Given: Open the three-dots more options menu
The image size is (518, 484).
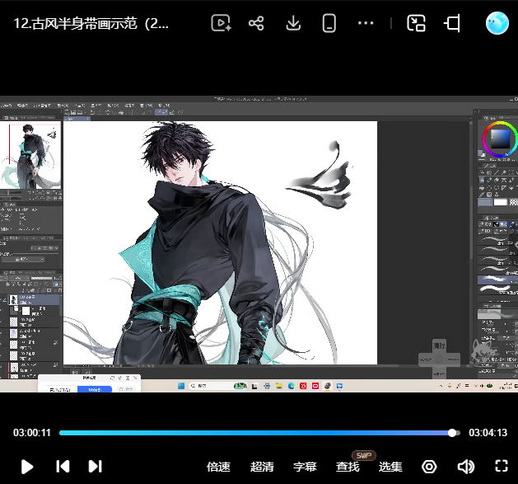Looking at the screenshot, I should [366, 23].
